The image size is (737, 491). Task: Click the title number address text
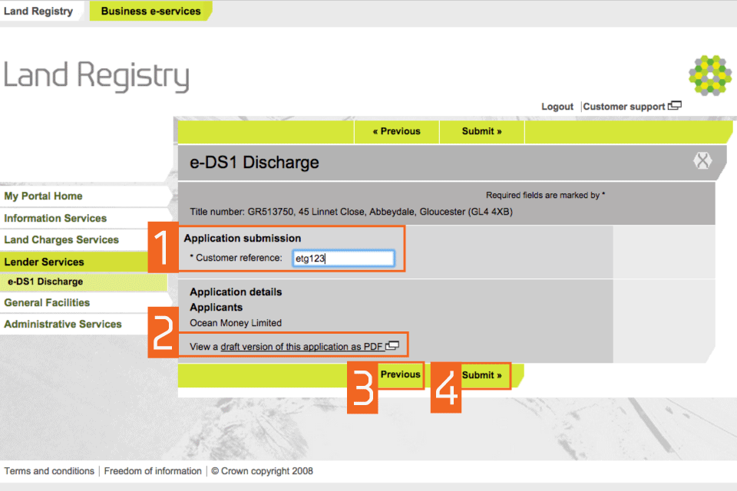pos(351,212)
